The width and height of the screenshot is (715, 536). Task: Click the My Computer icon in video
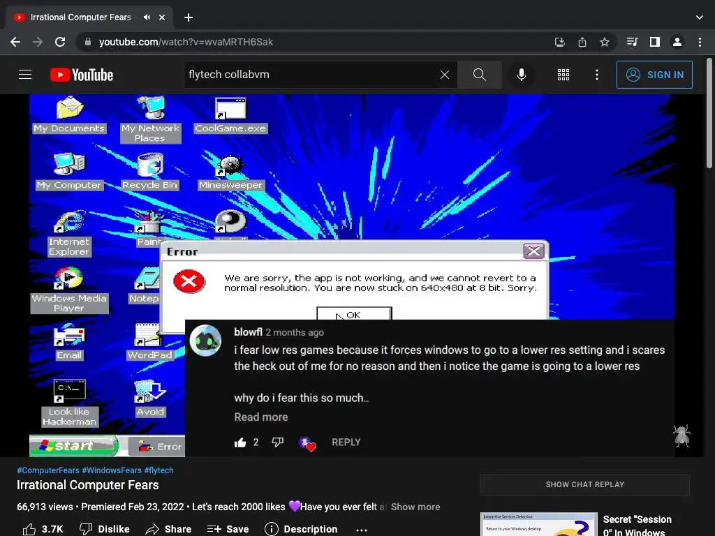(69, 172)
